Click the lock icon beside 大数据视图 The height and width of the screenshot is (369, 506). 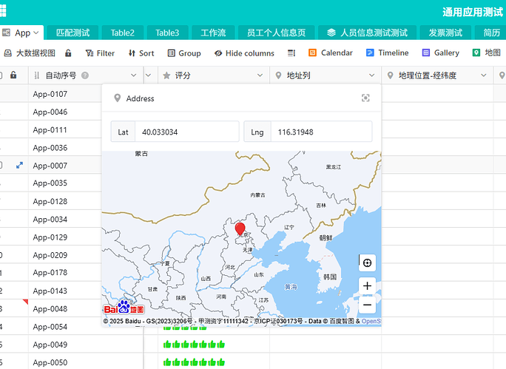coord(69,53)
